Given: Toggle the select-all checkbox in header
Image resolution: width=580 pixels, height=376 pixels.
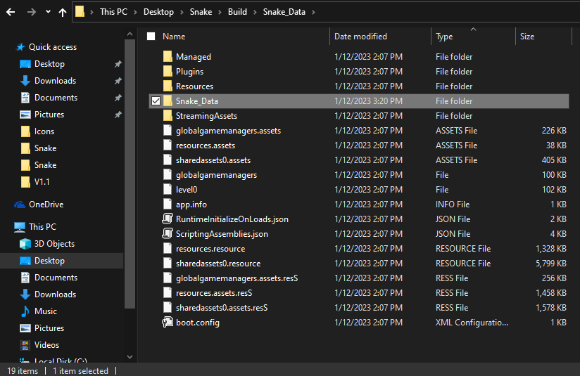Looking at the screenshot, I should (151, 37).
